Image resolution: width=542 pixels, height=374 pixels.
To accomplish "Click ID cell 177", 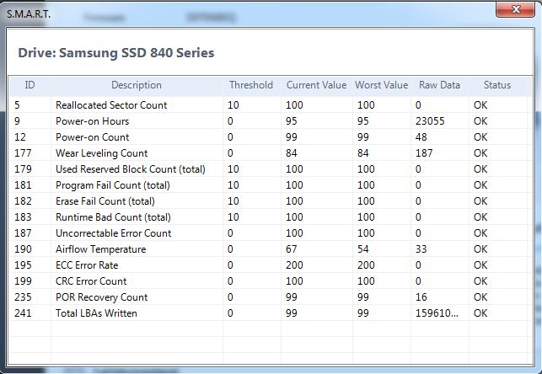I will 23,153.
